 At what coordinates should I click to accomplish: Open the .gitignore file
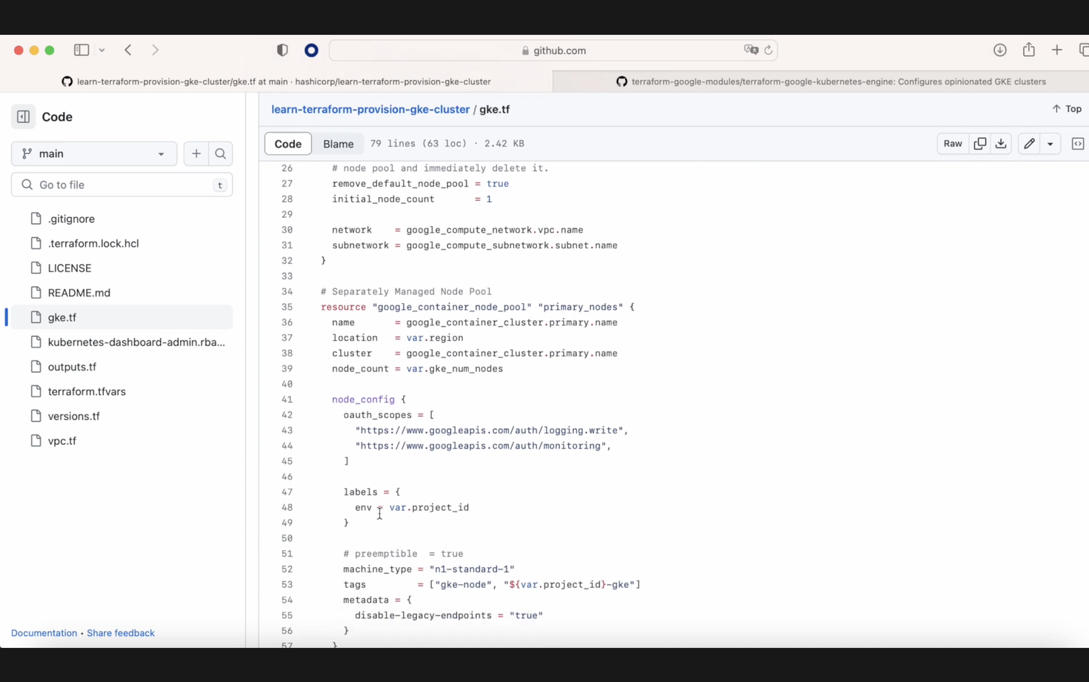coord(122,219)
